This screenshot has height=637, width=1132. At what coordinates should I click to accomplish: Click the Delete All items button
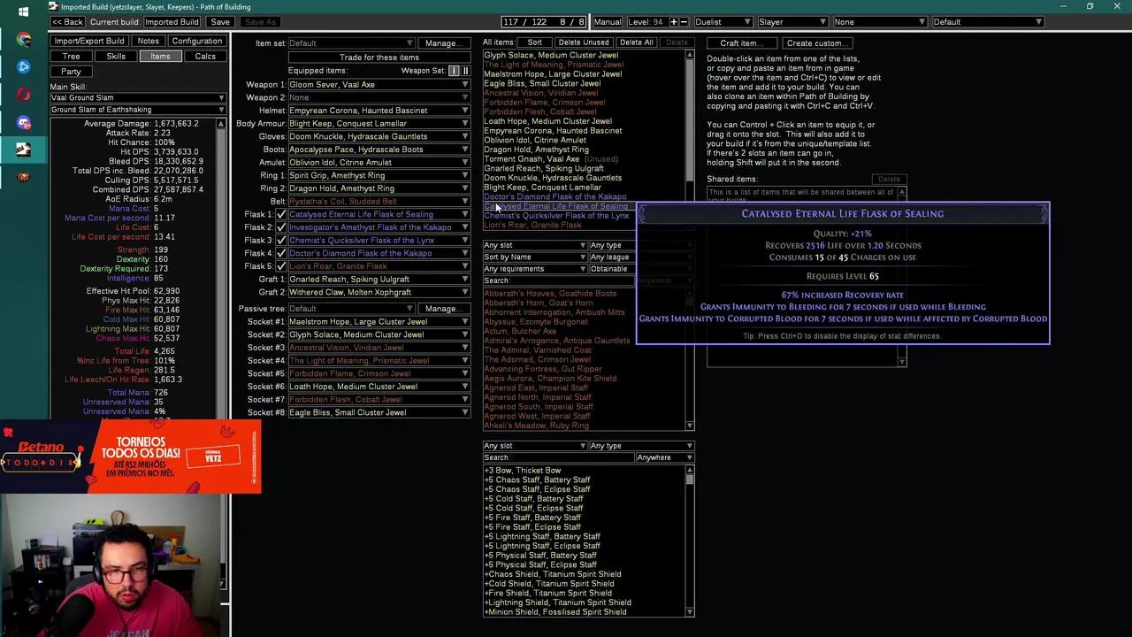tap(636, 42)
